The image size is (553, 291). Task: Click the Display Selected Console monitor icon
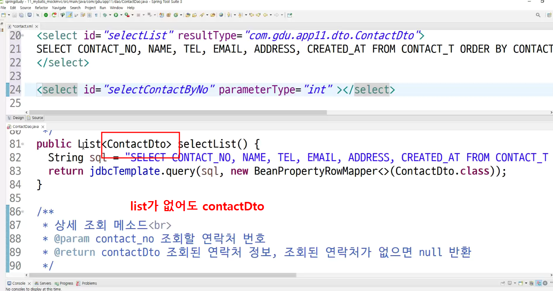510,283
